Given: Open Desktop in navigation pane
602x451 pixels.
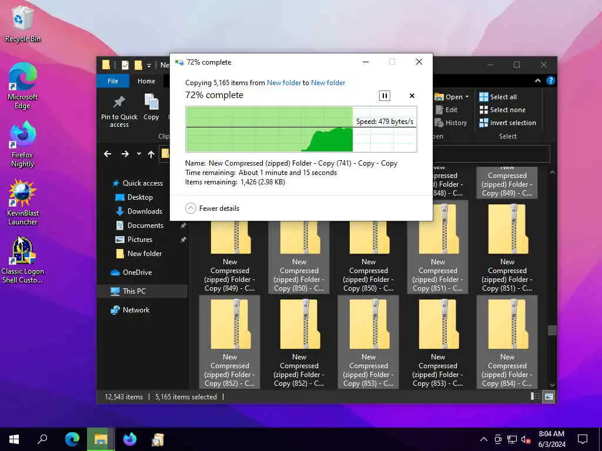Looking at the screenshot, I should [x=134, y=197].
